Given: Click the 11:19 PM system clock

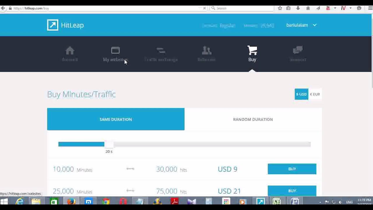Looking at the screenshot, I should (364, 200).
